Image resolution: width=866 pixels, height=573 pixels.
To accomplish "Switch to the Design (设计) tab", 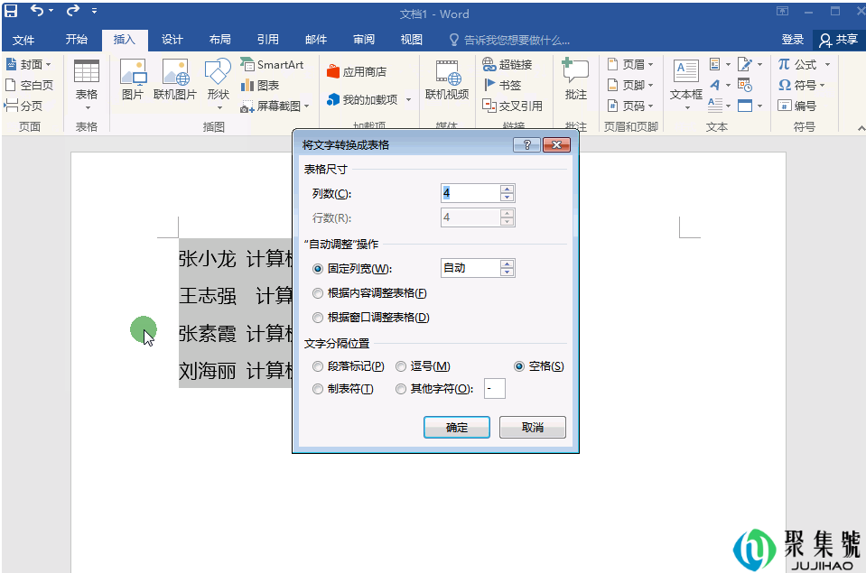I will (x=172, y=40).
